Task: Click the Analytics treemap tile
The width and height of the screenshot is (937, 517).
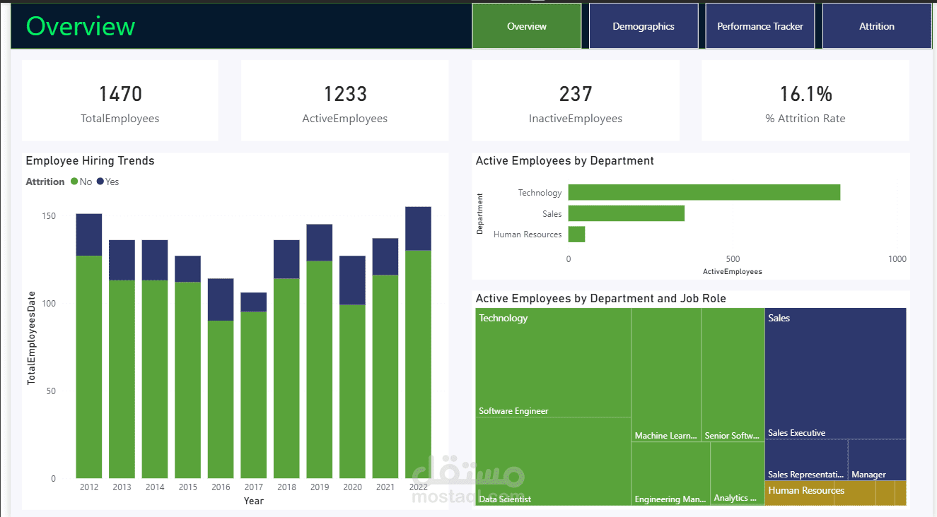Action: coord(738,473)
